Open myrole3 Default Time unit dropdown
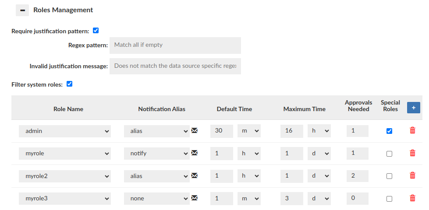The height and width of the screenshot is (210, 429). coord(249,199)
